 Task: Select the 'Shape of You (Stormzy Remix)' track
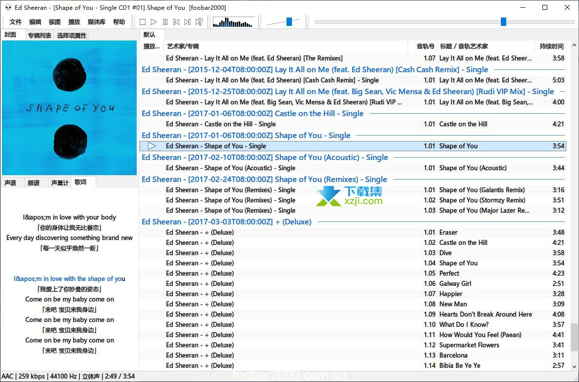coord(352,200)
